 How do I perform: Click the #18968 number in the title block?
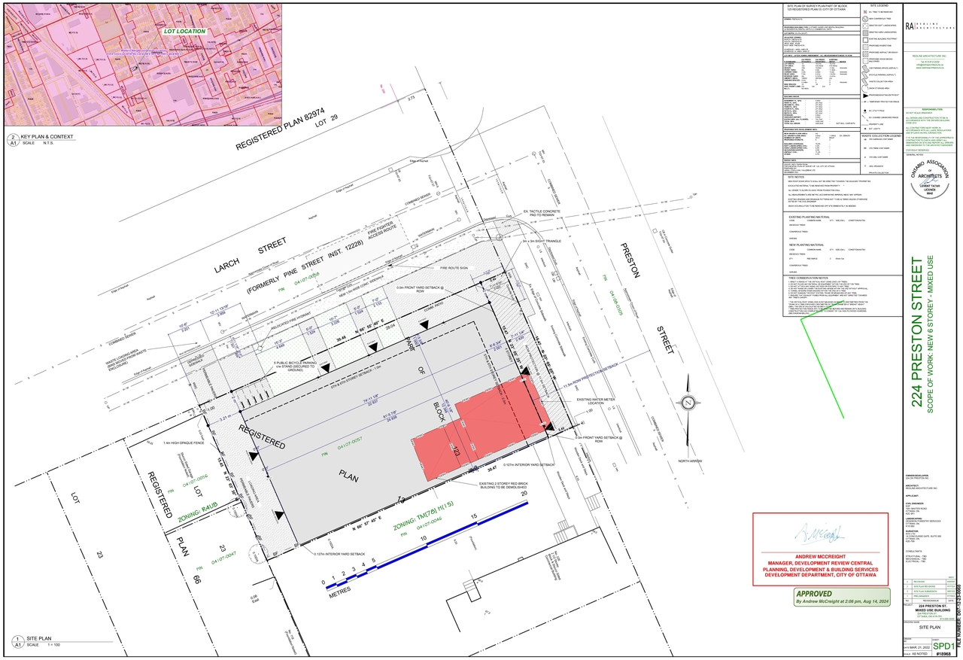pyautogui.click(x=945, y=655)
